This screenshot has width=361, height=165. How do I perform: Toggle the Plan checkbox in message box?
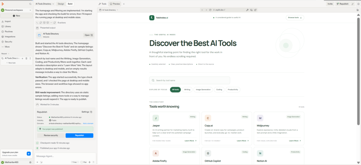click(81, 162)
